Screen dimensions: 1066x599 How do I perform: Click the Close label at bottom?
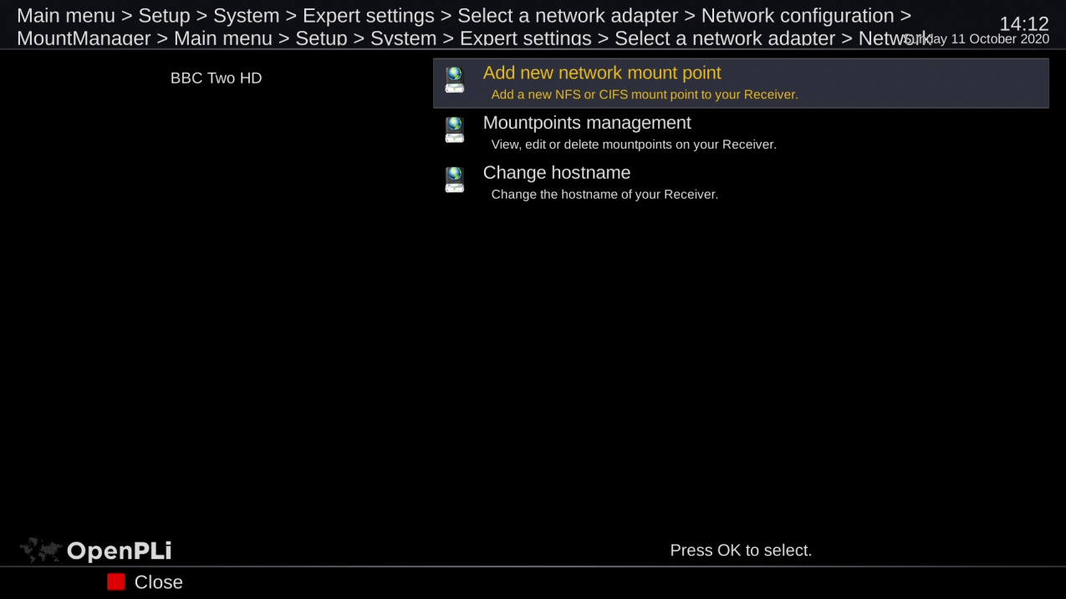click(158, 582)
